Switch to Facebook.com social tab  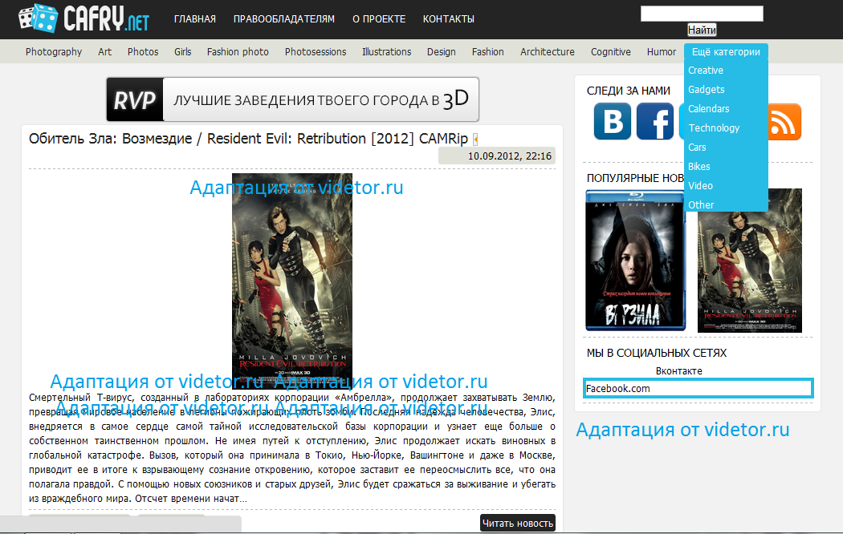pos(698,389)
